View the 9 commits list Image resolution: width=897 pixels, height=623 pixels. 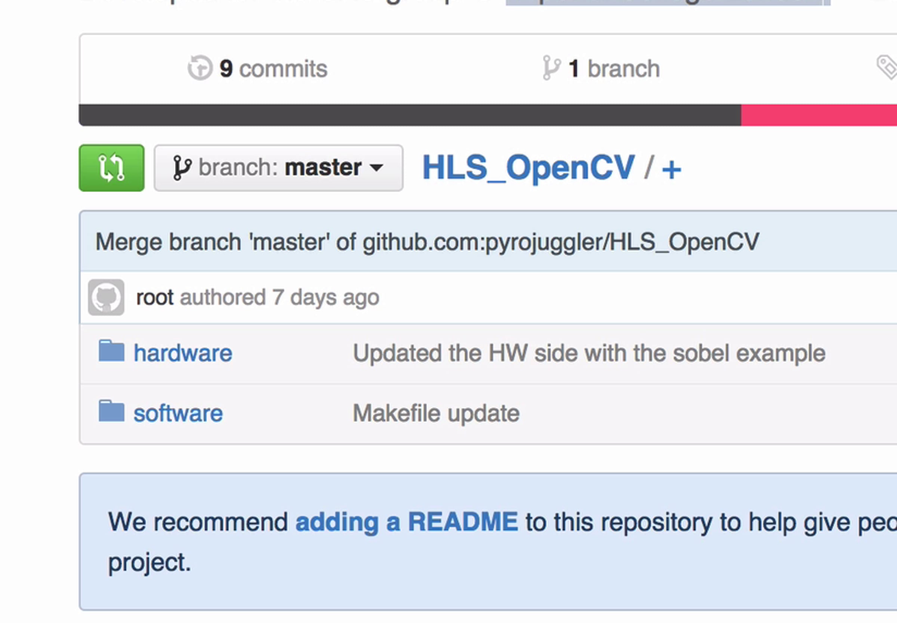point(273,69)
